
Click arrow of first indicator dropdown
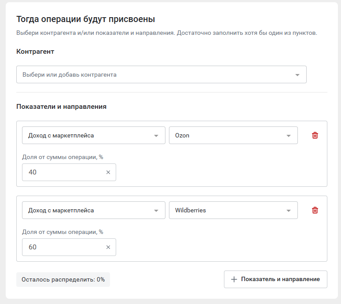point(156,136)
